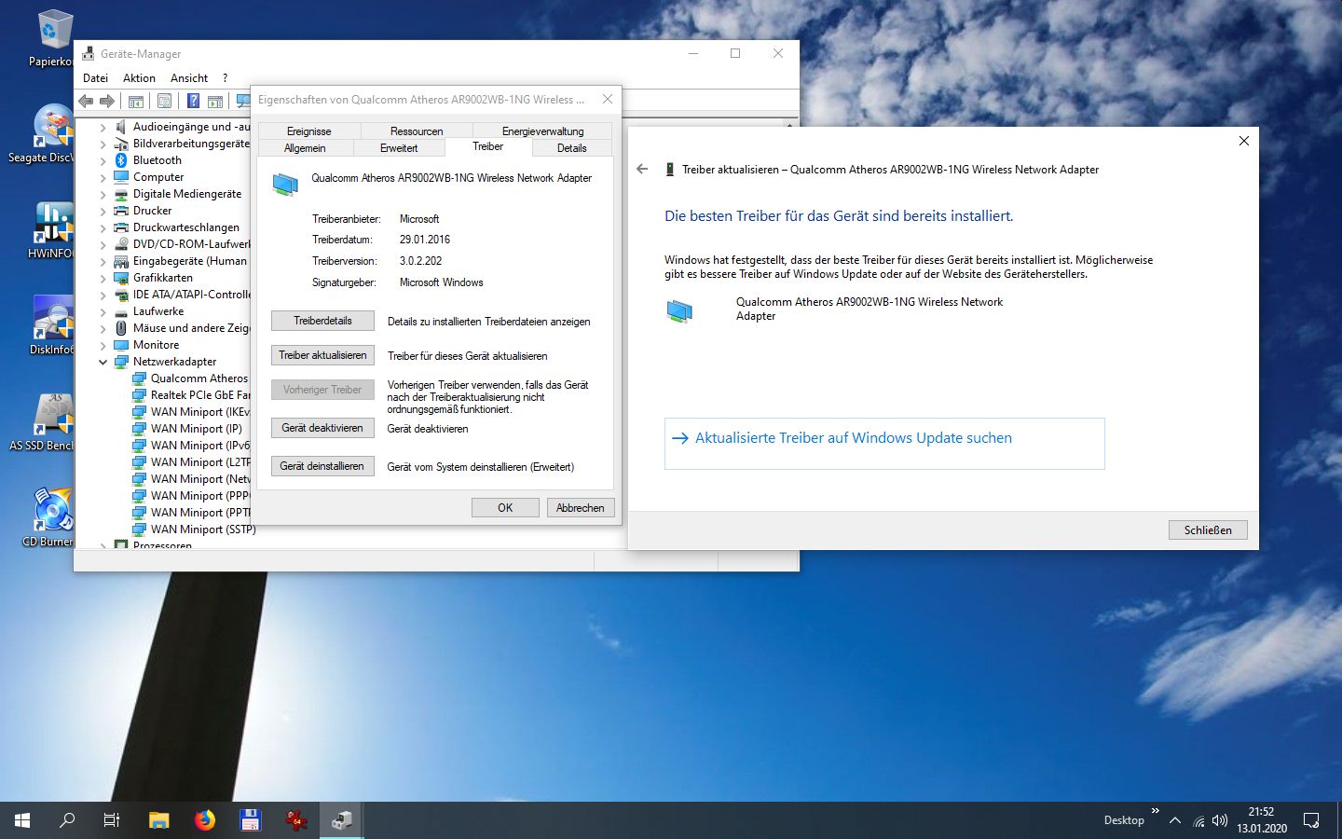Screen dimensions: 1342x839
Task: Click the Schließen button in the wizard
Action: (x=1208, y=530)
